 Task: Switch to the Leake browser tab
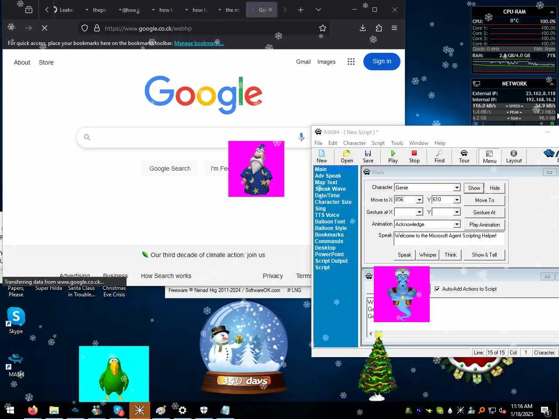point(64,10)
